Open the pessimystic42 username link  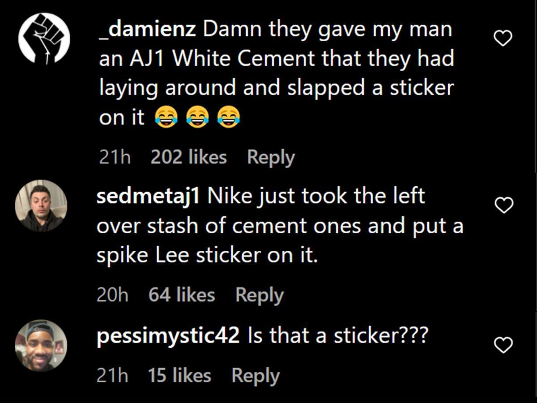[168, 336]
